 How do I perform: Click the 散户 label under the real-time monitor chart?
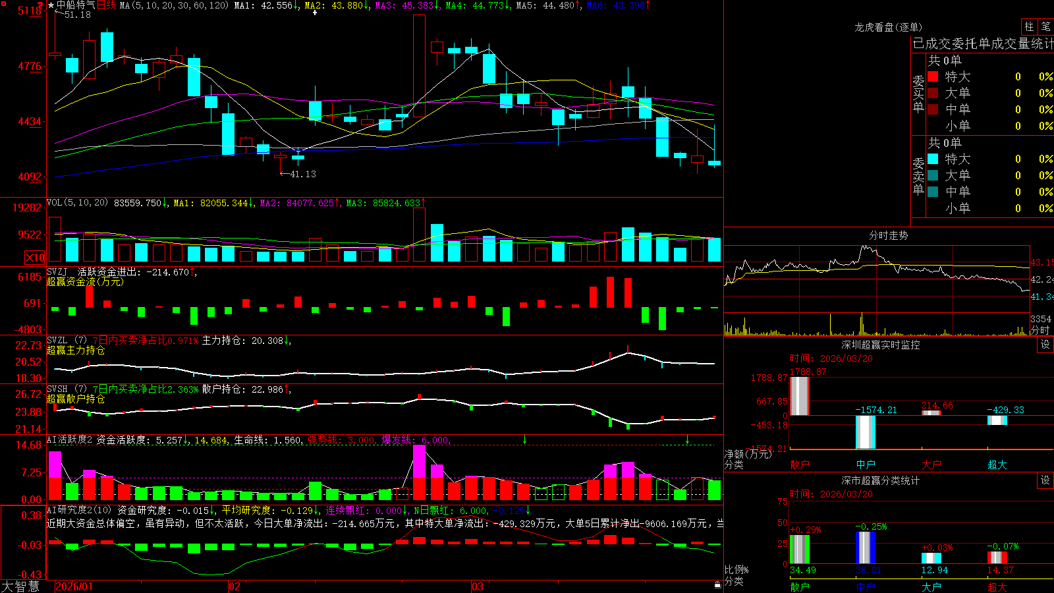(800, 465)
